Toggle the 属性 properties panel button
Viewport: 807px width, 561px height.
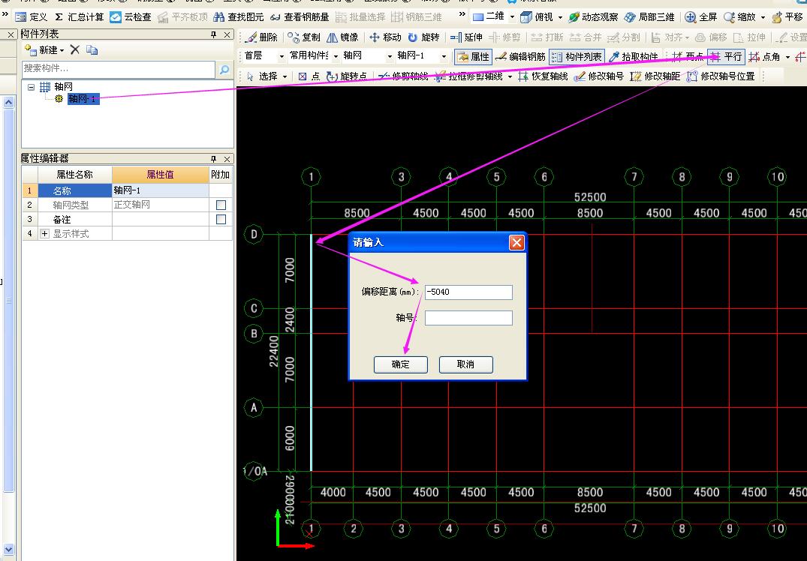[474, 56]
